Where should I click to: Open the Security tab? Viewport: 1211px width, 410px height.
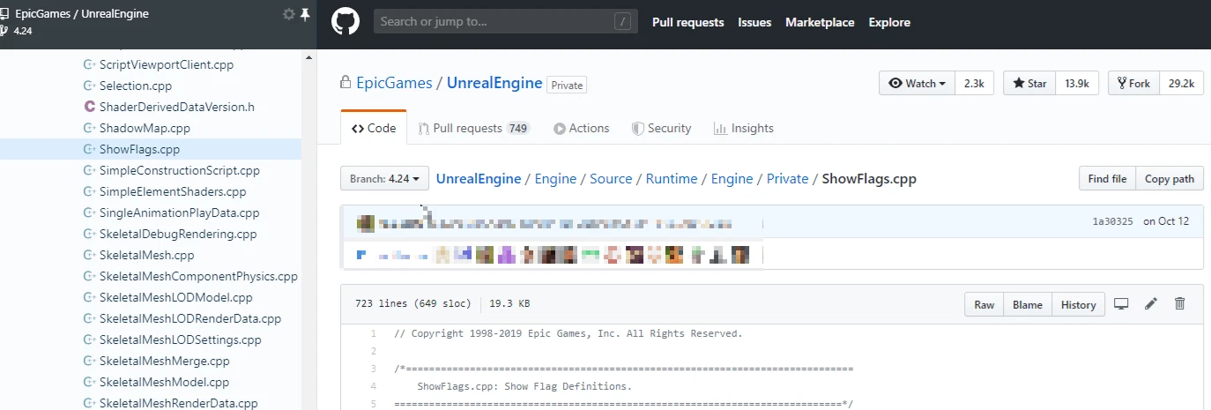[662, 128]
